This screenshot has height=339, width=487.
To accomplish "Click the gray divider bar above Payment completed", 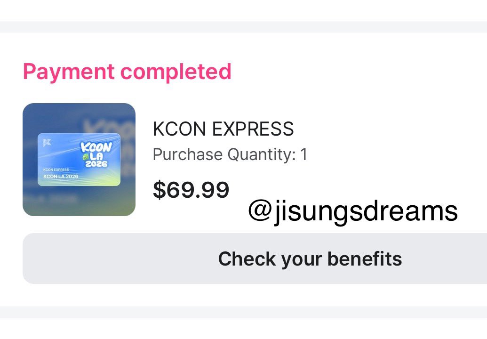I will [243, 27].
